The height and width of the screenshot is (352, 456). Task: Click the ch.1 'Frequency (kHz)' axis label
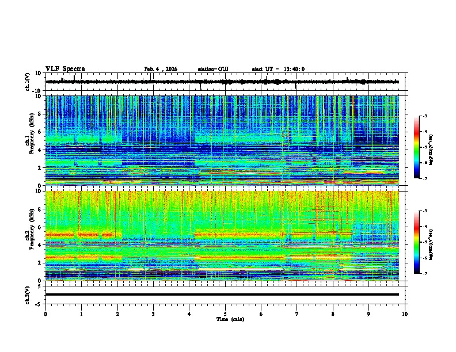click(x=32, y=134)
